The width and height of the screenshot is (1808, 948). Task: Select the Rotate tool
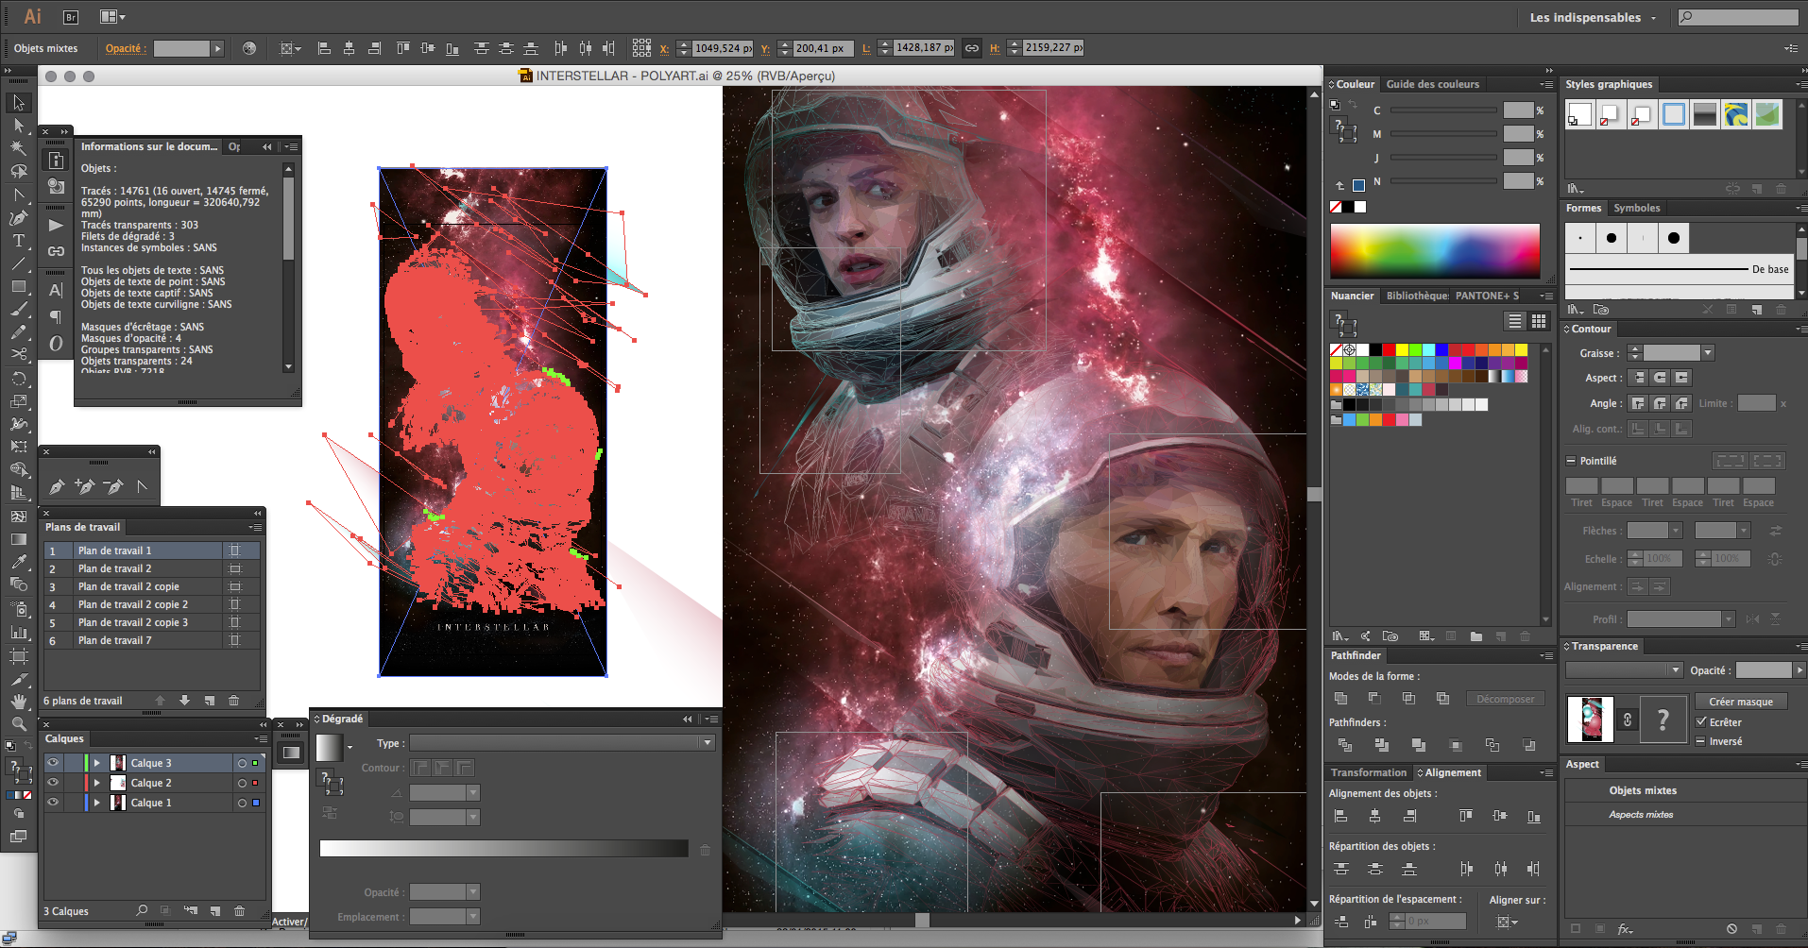(18, 379)
